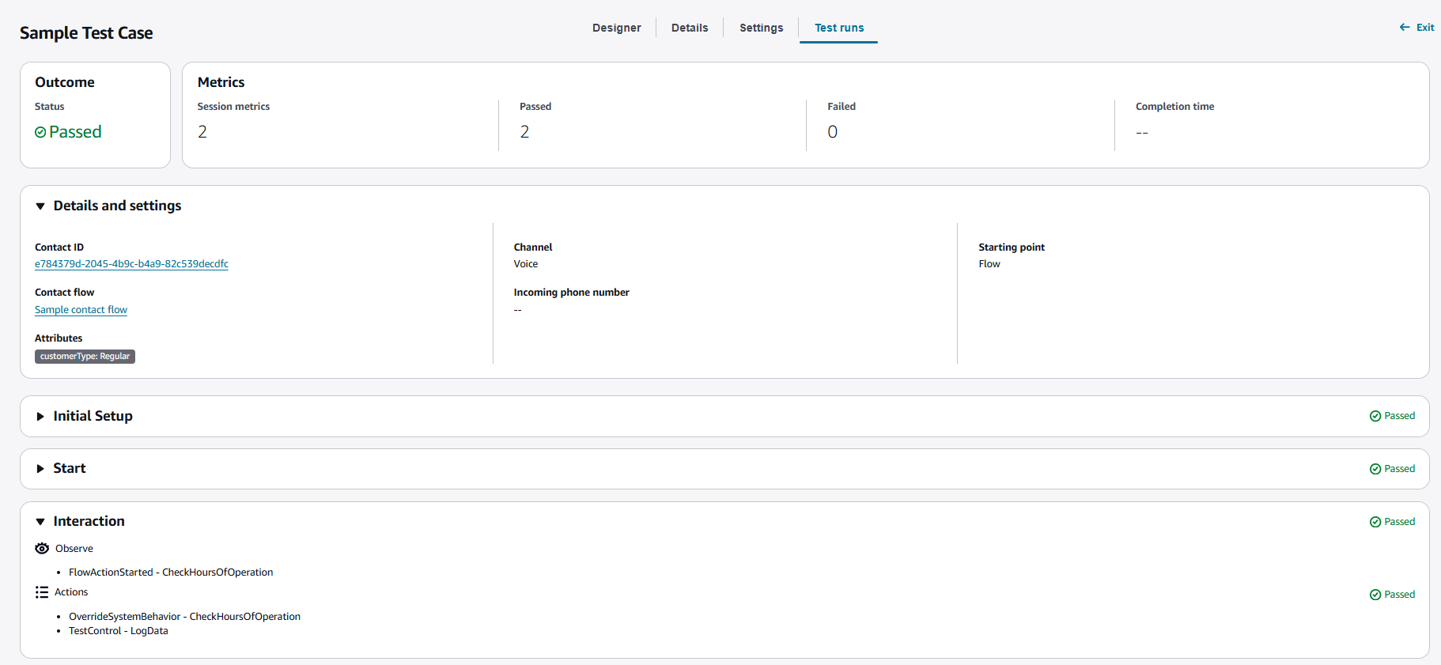Open the Sample contact flow link

pyautogui.click(x=81, y=310)
